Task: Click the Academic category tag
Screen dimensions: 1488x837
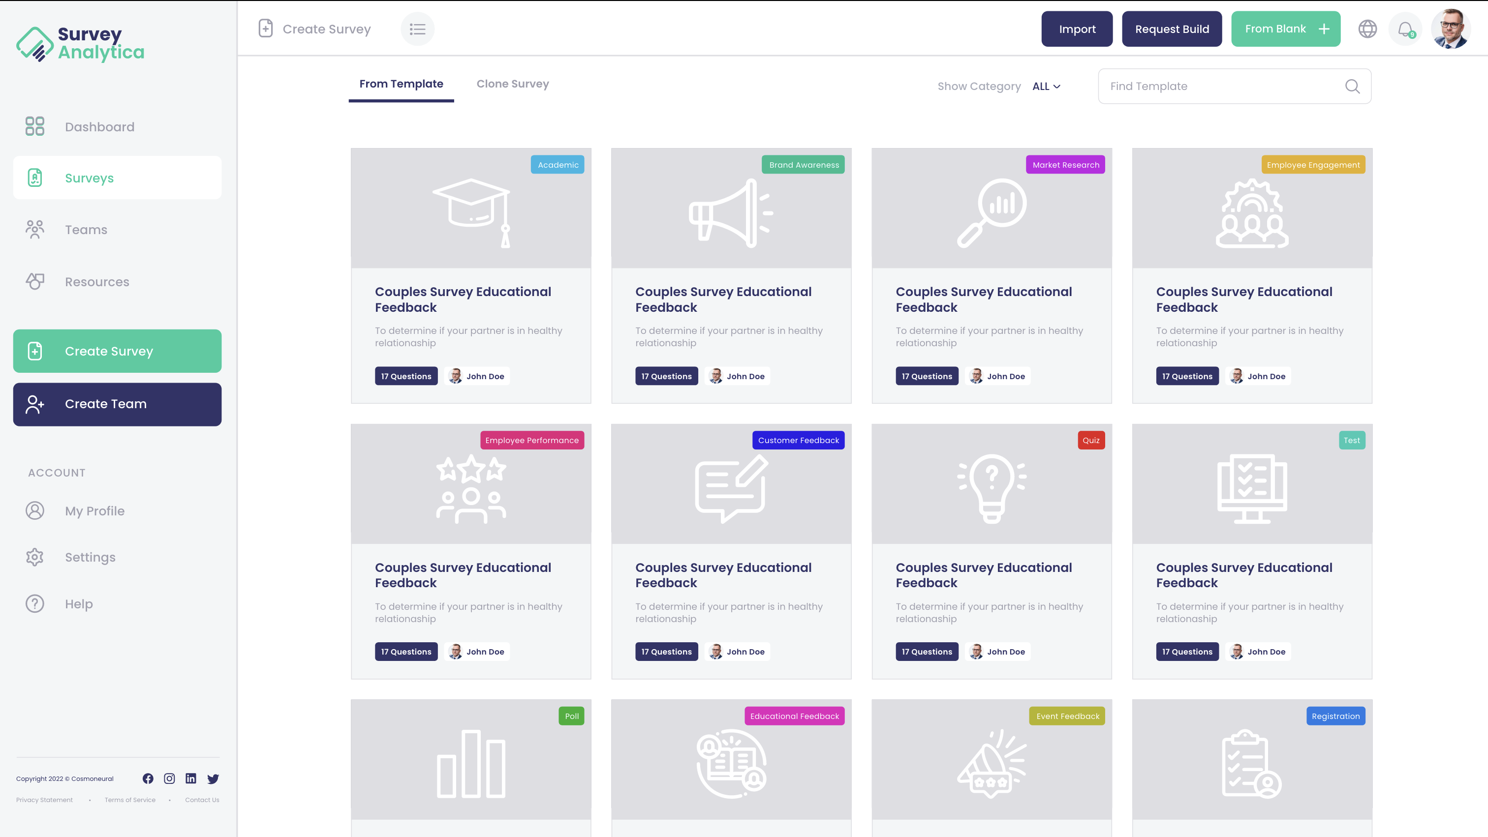Action: (558, 165)
